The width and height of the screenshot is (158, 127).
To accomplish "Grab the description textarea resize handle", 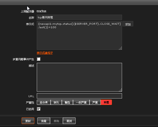I will (x=120, y=90).
